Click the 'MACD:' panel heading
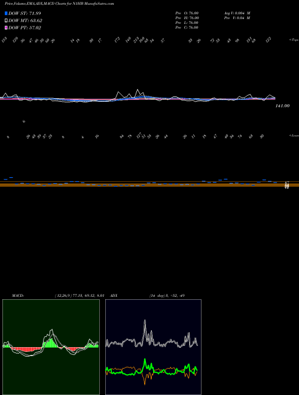The width and height of the screenshot is (299, 395). click(x=18, y=296)
